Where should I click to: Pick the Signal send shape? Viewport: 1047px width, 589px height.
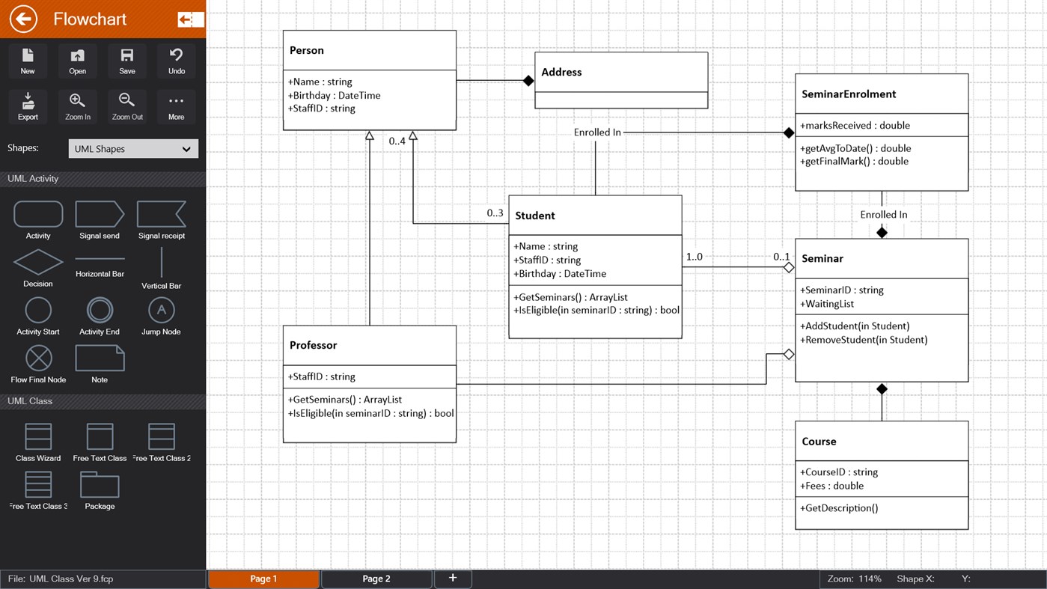pyautogui.click(x=99, y=216)
